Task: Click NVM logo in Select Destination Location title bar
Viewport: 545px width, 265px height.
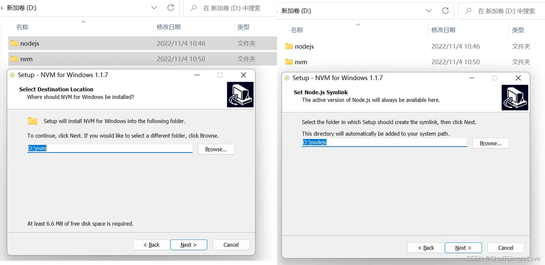Action: 12,75
